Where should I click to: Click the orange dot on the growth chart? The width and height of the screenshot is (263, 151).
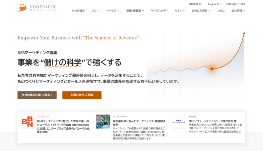coord(212,68)
